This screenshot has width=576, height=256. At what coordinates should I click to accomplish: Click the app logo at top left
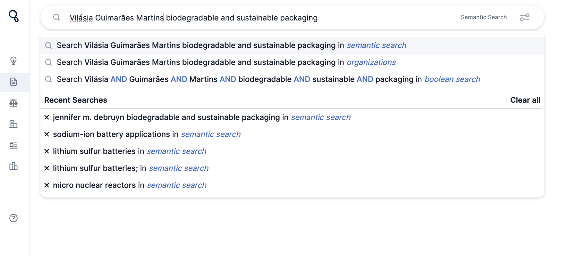tap(14, 16)
